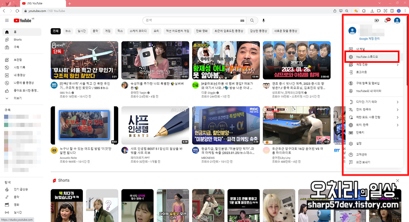Click Google 계정 관리 link

click(369, 39)
